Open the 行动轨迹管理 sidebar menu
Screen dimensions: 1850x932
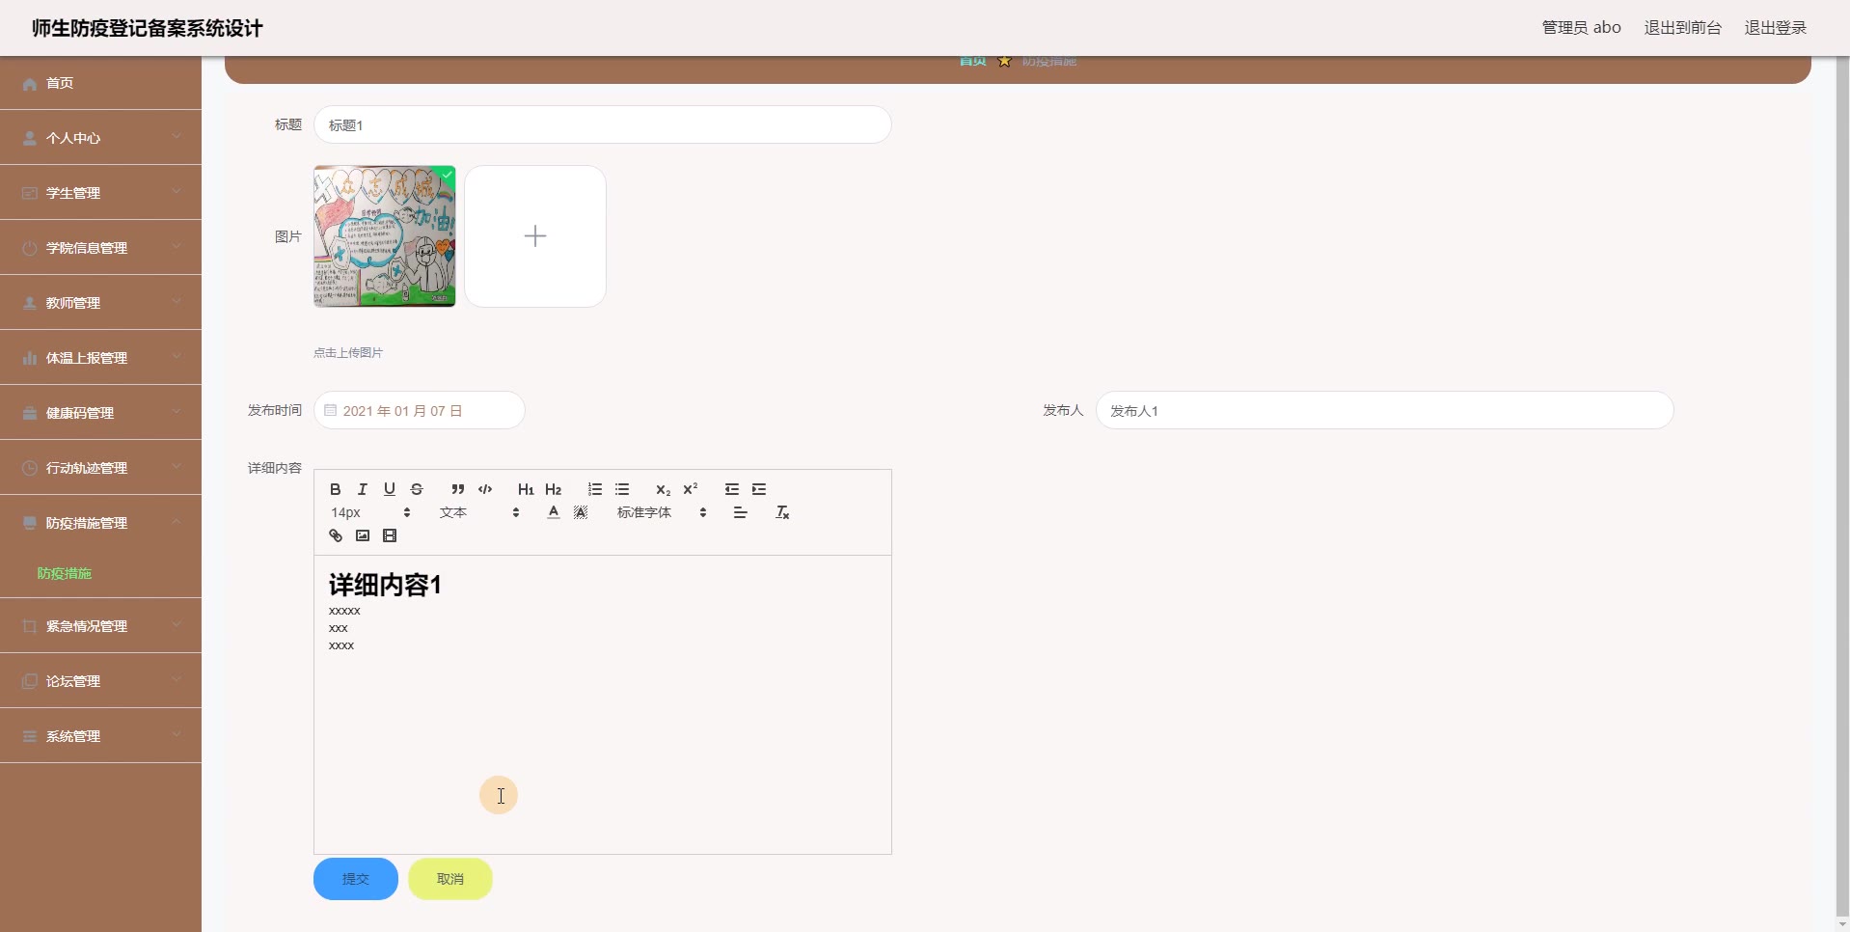tap(100, 468)
